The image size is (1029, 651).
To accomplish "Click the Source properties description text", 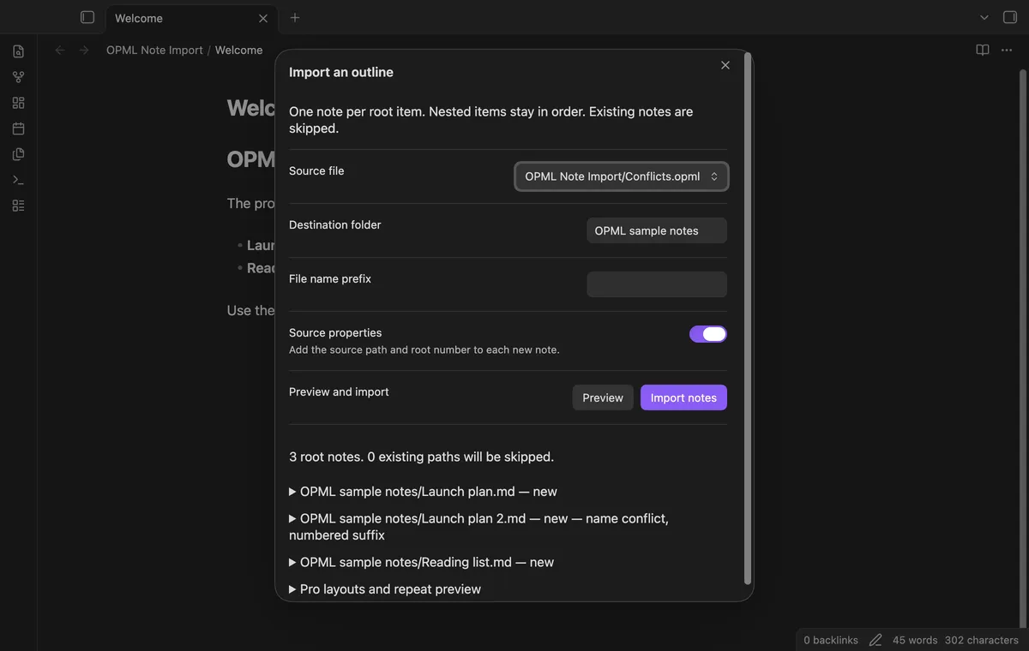I will click(424, 349).
